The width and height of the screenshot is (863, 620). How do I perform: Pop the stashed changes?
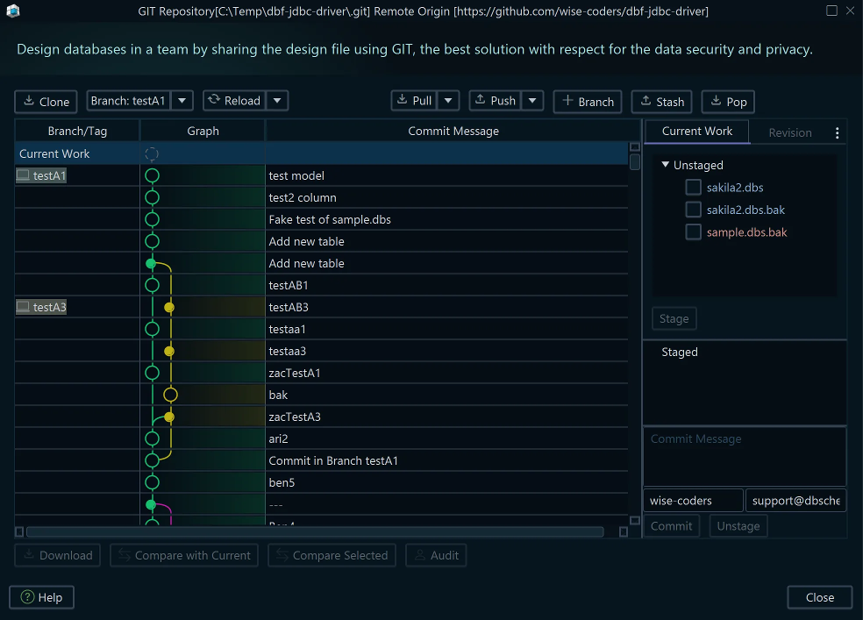coord(728,102)
